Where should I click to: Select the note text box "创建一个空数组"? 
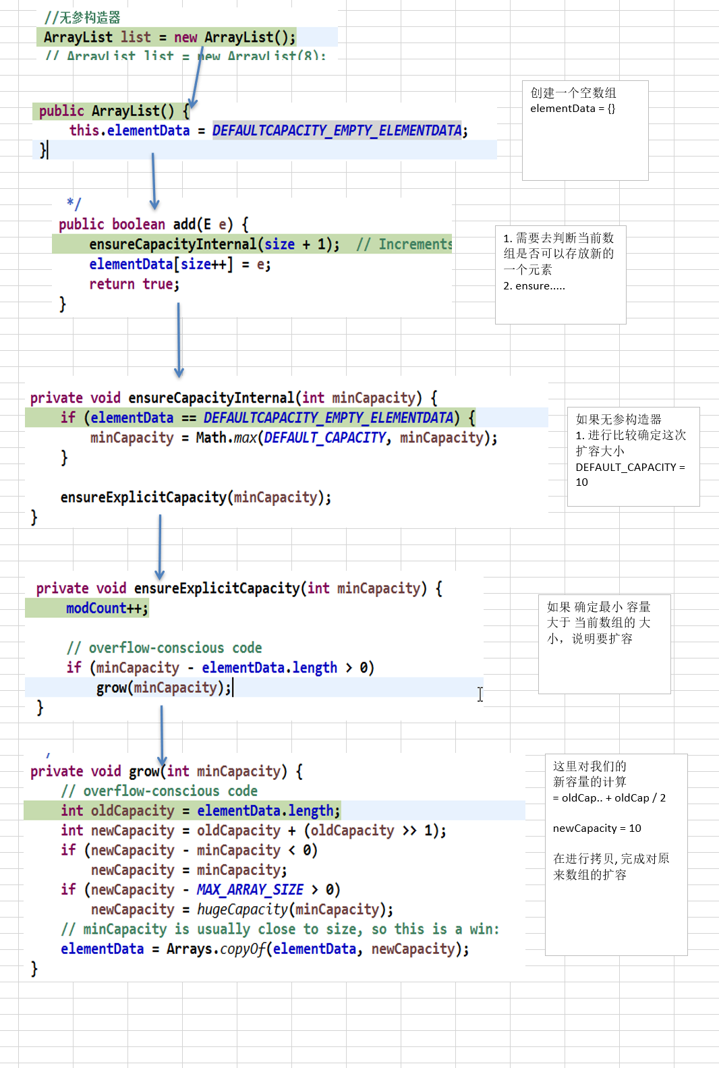pos(585,130)
